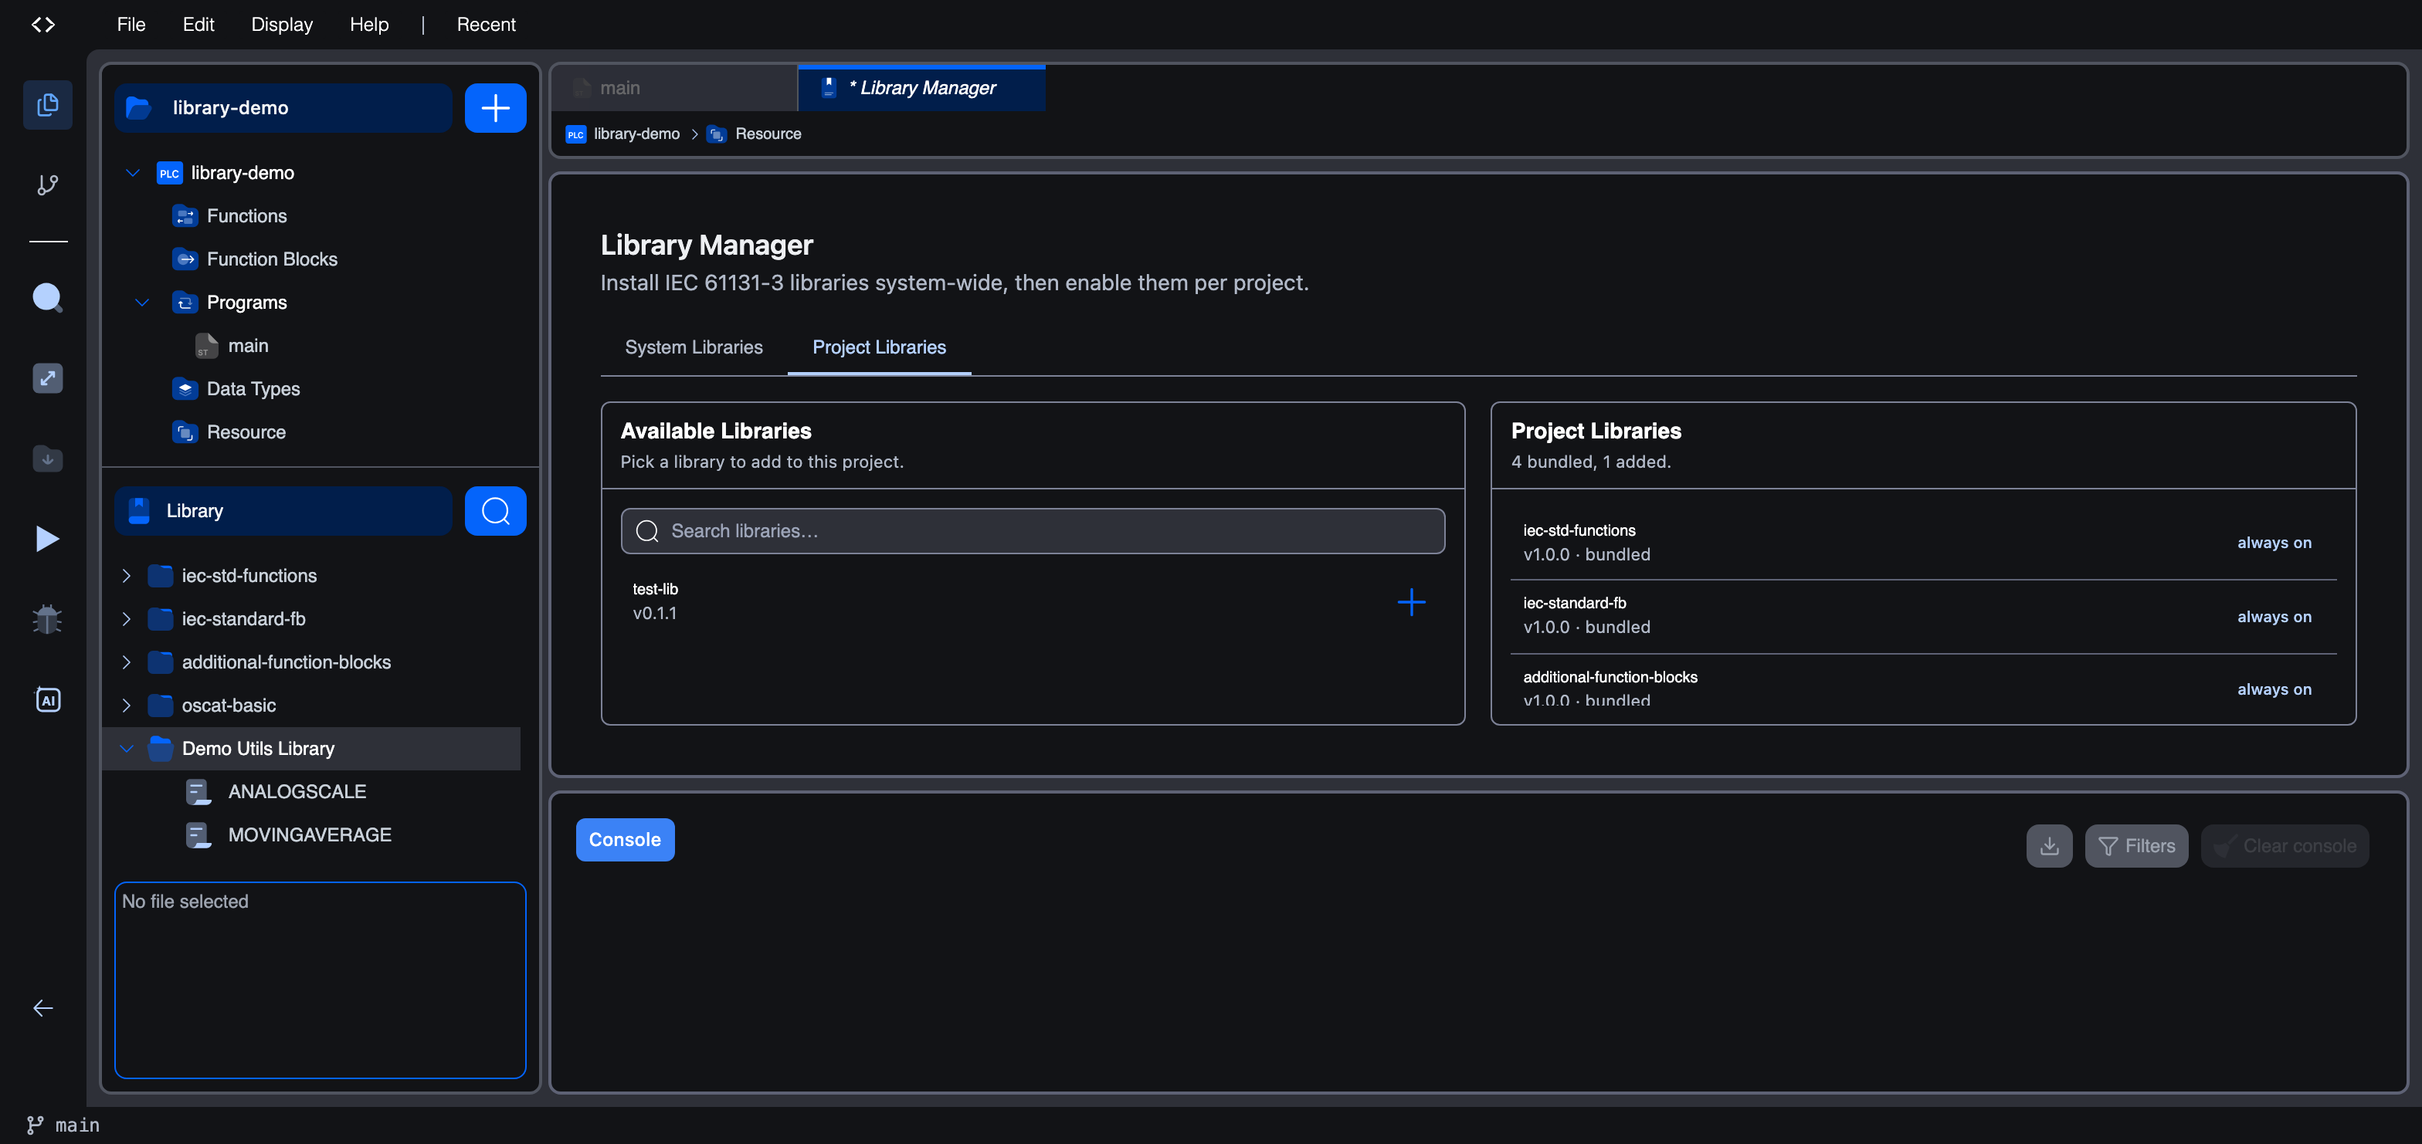Click the main ST file icon
The image size is (2422, 1144).
207,346
